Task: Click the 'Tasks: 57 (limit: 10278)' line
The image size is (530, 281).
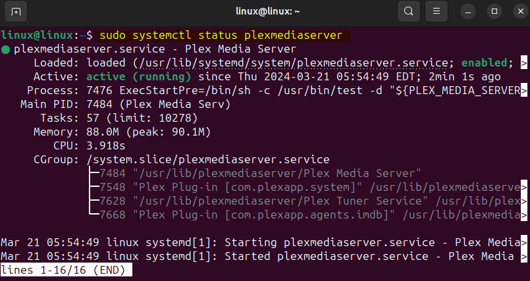Action: [x=119, y=118]
